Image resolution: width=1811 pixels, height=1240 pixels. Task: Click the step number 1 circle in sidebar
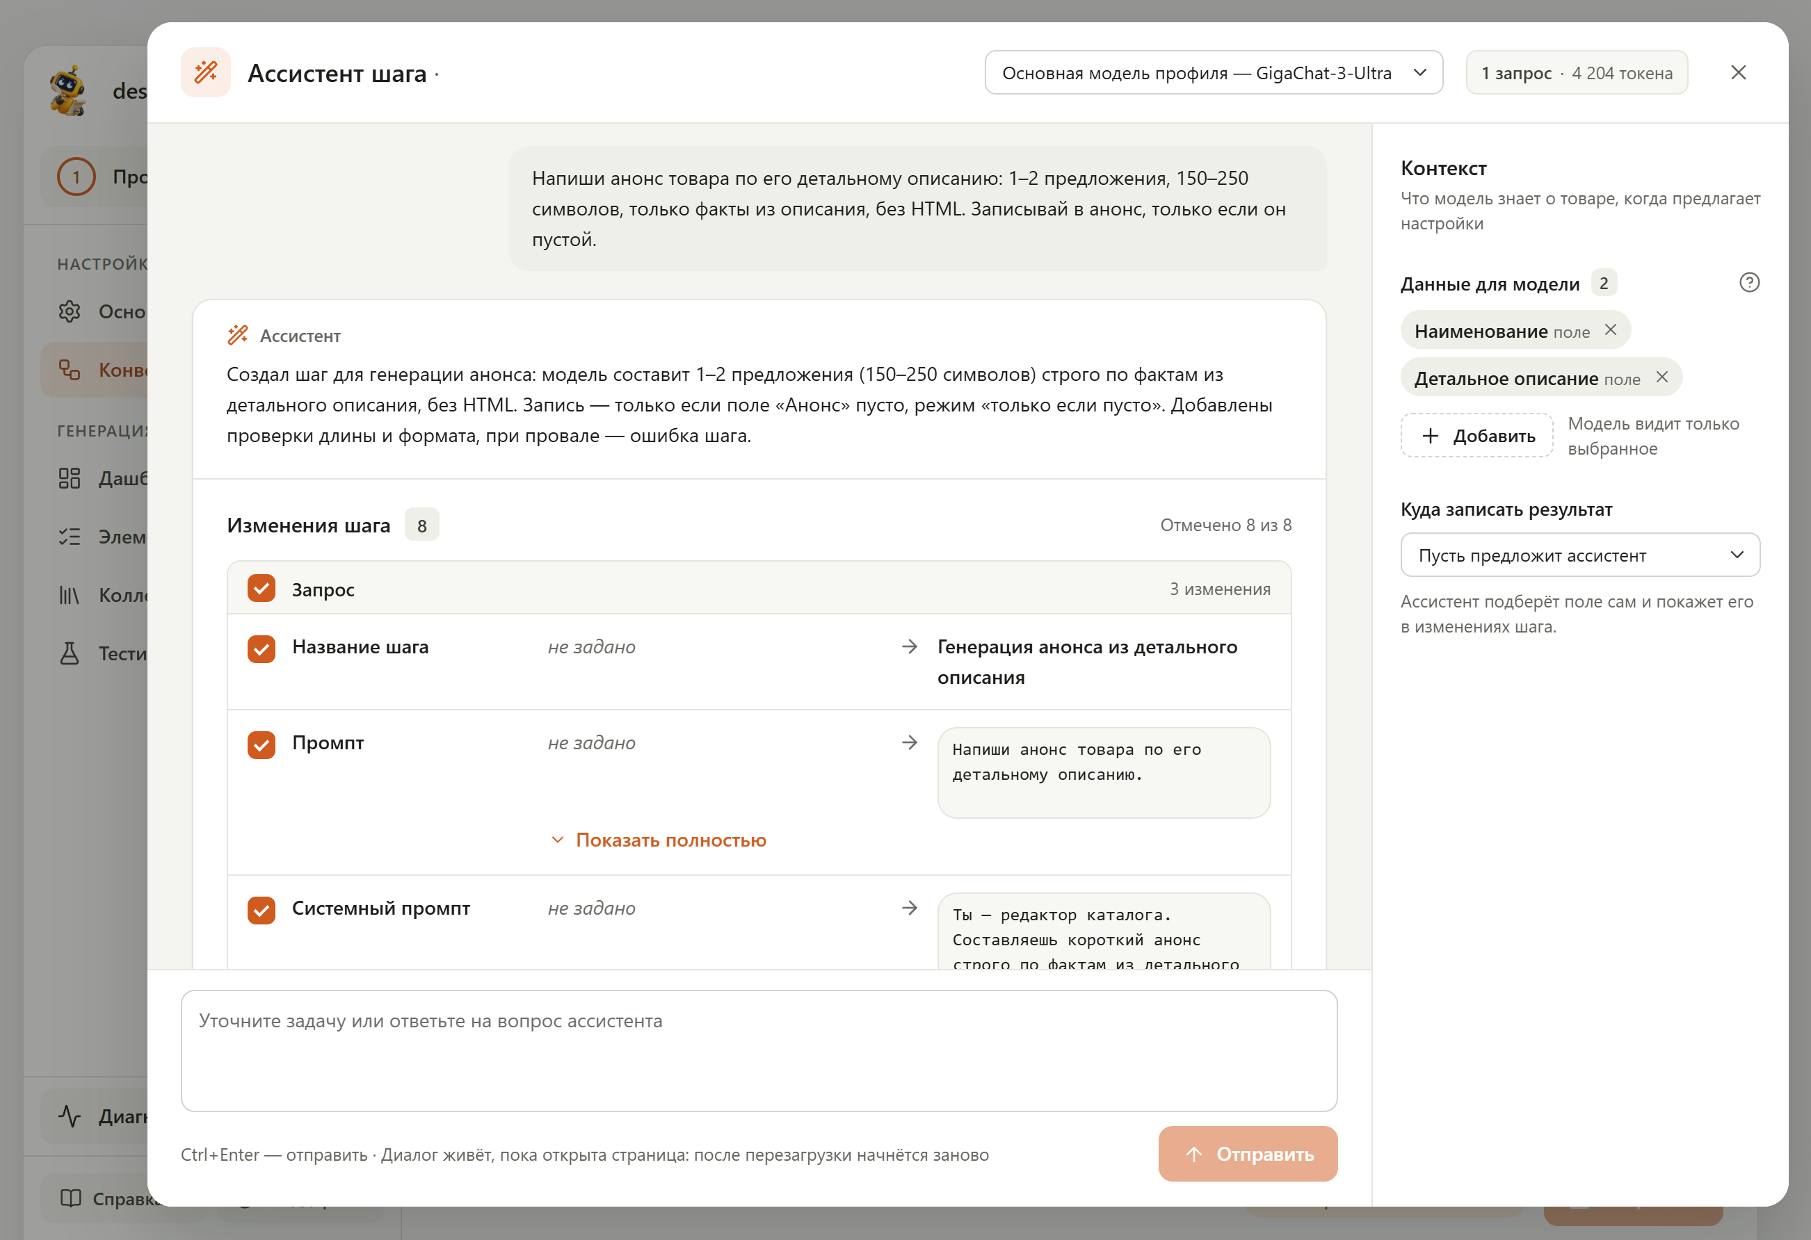(x=77, y=177)
